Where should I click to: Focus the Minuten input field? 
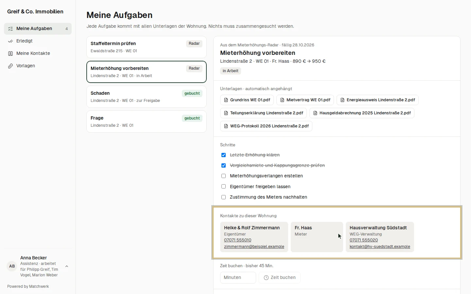238,278
